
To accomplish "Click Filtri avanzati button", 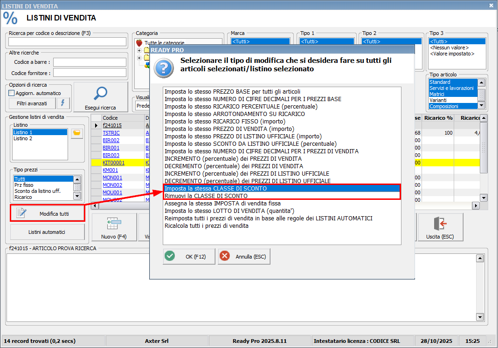I will 32,103.
